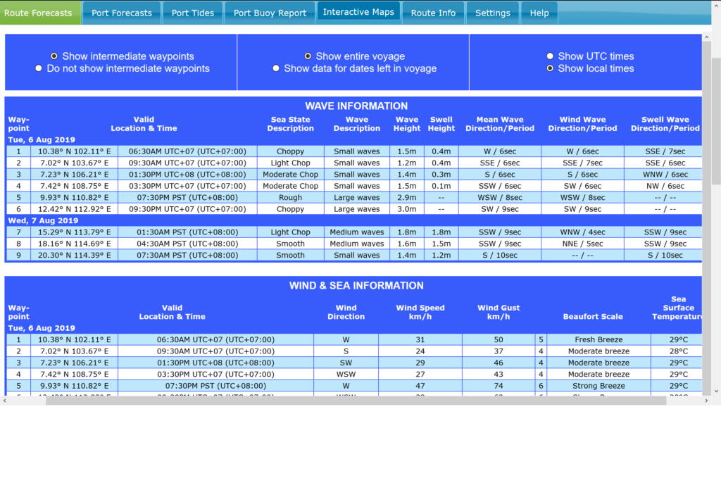The width and height of the screenshot is (721, 483).
Task: Click the vertical scrollbar thumb on right
Action: 715,120
